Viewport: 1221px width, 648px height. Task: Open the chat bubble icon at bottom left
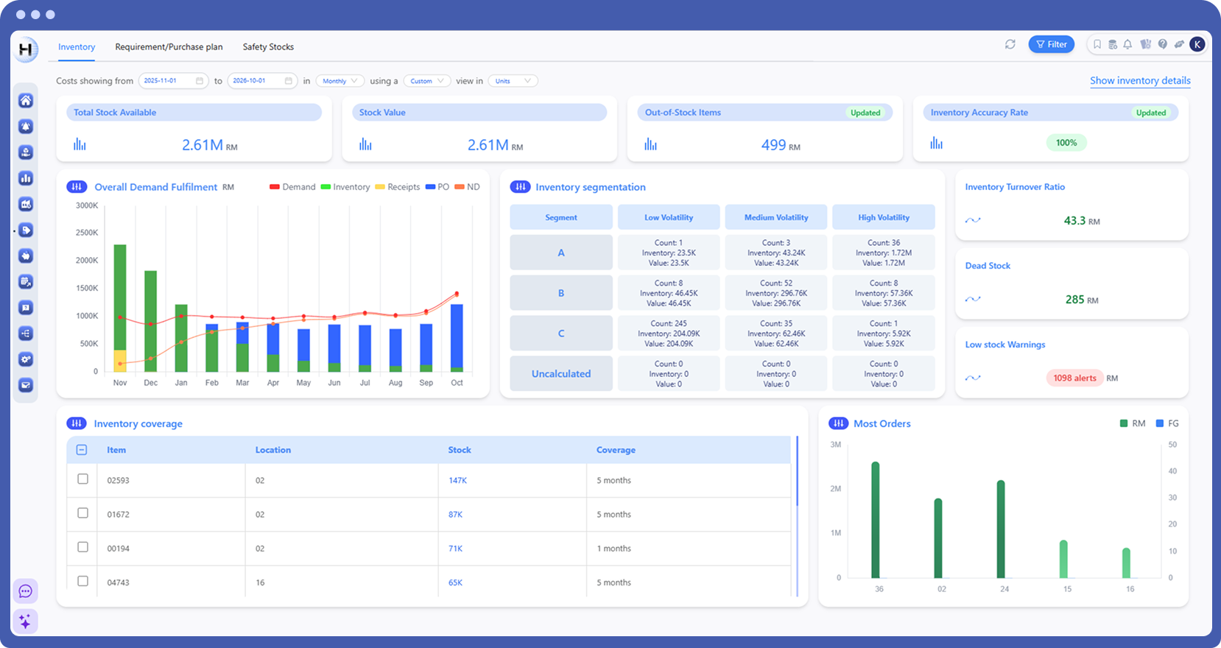pyautogui.click(x=25, y=591)
